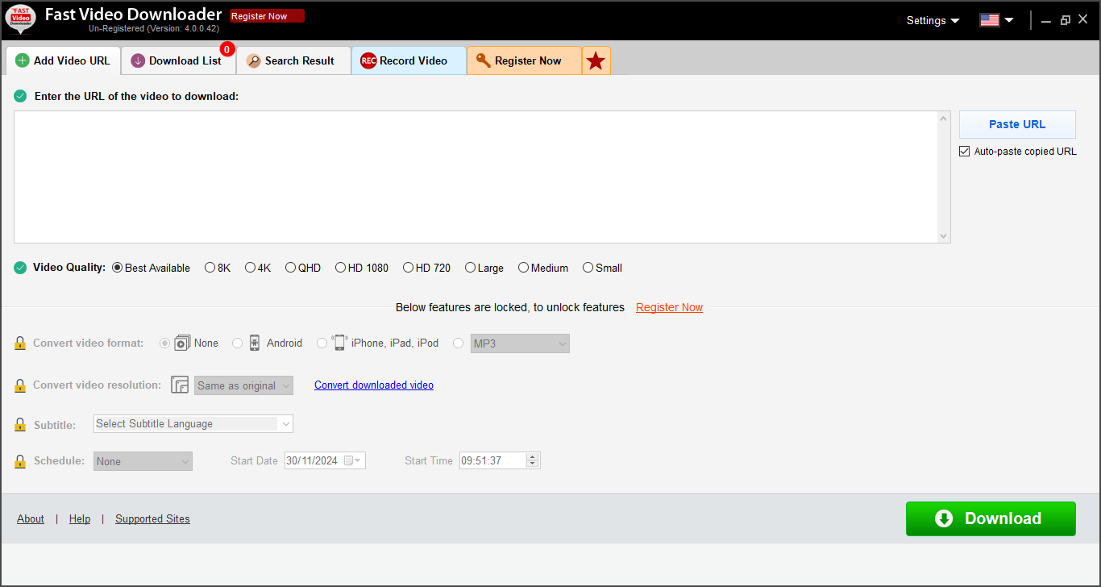
Task: Open the Convert downloaded video link
Action: click(374, 385)
